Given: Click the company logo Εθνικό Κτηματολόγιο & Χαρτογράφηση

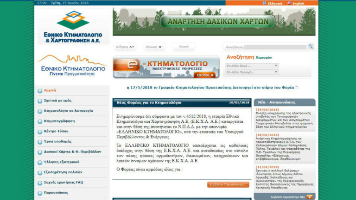Looking at the screenshot, I should (73, 27).
